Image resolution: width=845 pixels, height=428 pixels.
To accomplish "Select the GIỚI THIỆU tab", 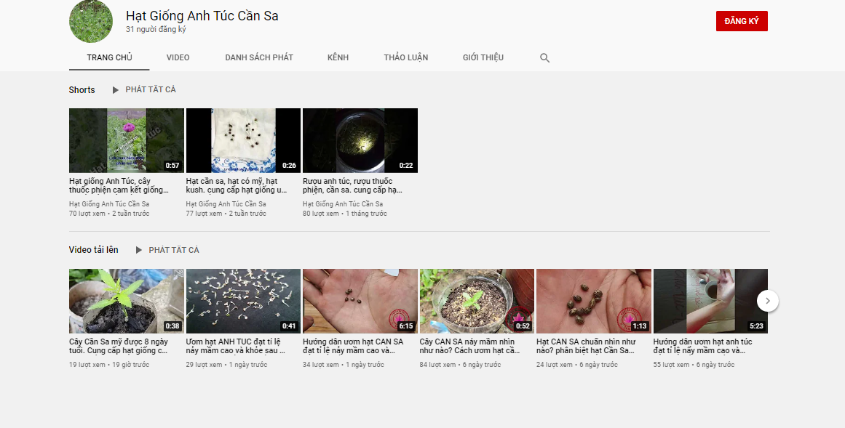I will [x=483, y=57].
